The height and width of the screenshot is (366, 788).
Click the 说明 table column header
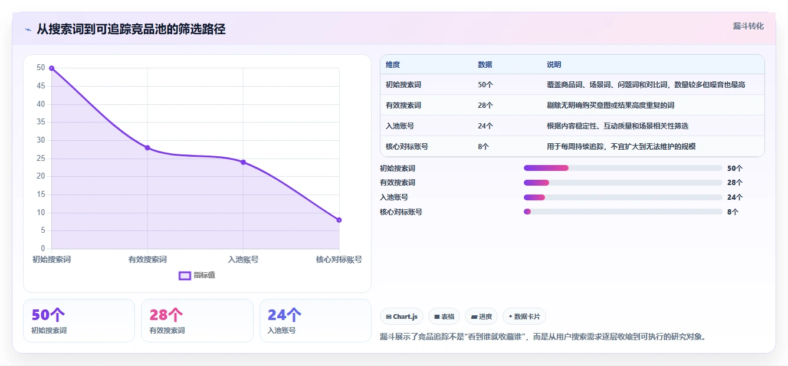pos(554,65)
